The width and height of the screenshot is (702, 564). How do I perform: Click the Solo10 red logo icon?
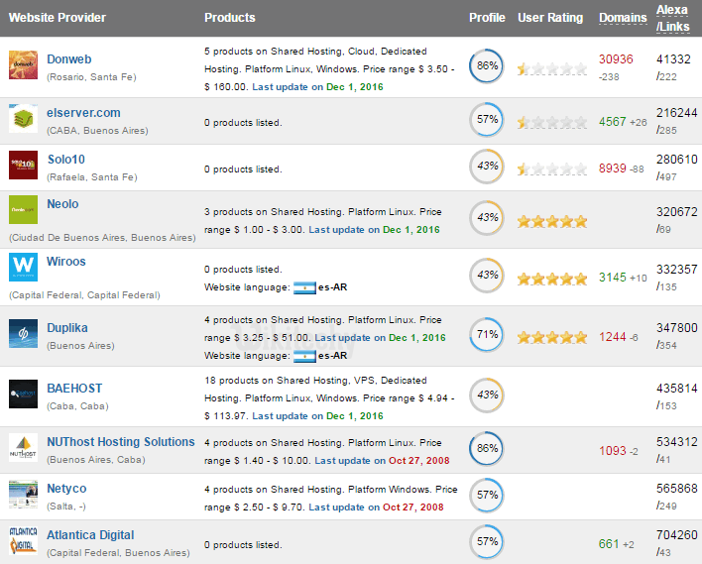click(23, 165)
